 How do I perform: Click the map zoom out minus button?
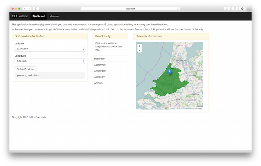(x=140, y=50)
